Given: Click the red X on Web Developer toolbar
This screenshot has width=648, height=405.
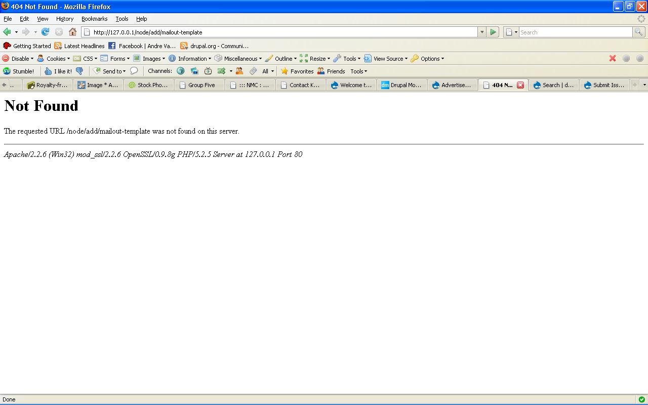Looking at the screenshot, I should tap(612, 58).
